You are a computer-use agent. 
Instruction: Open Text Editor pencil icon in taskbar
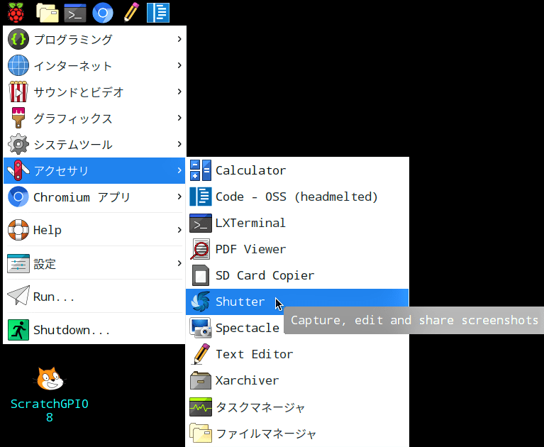(131, 13)
